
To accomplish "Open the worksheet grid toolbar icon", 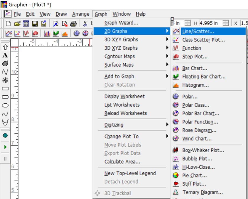I will [x=26, y=24].
